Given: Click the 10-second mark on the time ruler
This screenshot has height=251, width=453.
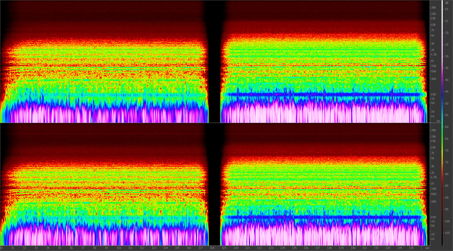Looking at the screenshot, I should [119, 248].
